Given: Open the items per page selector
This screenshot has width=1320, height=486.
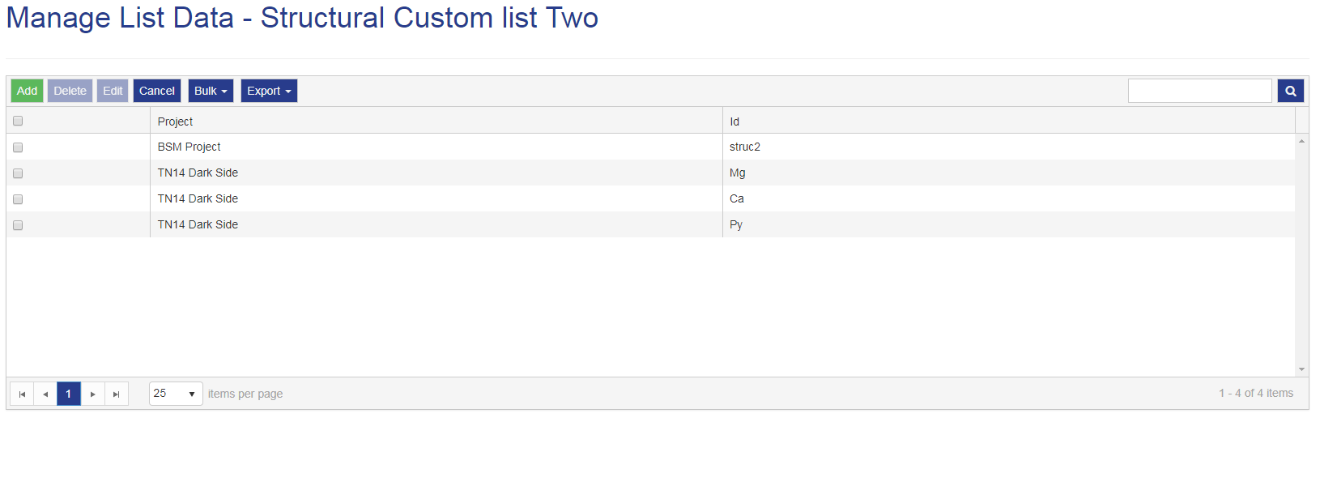Looking at the screenshot, I should click(x=176, y=394).
